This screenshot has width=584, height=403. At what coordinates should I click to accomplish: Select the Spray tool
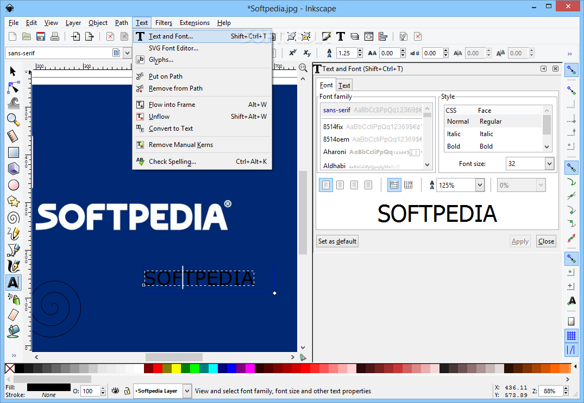click(13, 299)
